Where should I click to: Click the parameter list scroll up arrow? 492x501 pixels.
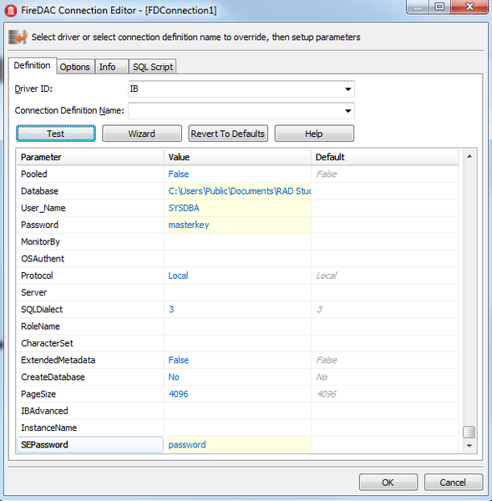469,157
